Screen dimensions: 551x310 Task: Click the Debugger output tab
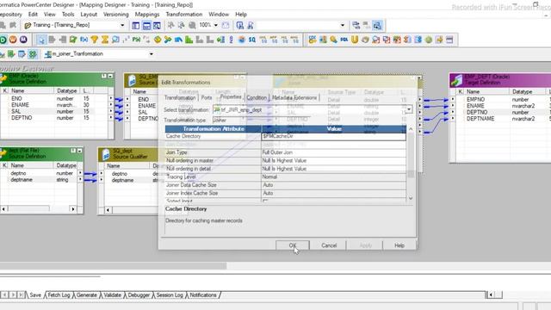pos(139,295)
